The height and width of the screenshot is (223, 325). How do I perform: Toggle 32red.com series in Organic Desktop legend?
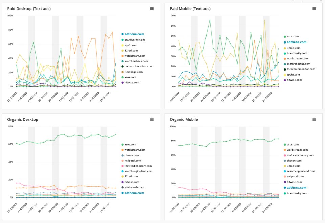[130, 177]
